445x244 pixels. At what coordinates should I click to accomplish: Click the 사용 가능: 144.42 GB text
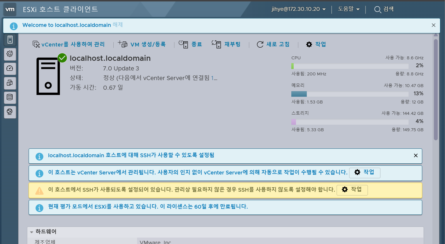402,113
